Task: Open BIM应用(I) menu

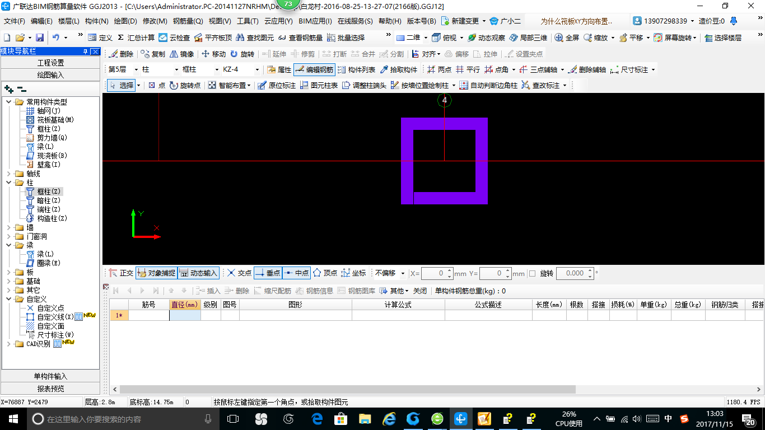Action: tap(315, 21)
